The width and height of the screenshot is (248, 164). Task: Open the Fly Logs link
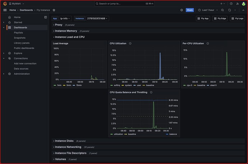237,18
